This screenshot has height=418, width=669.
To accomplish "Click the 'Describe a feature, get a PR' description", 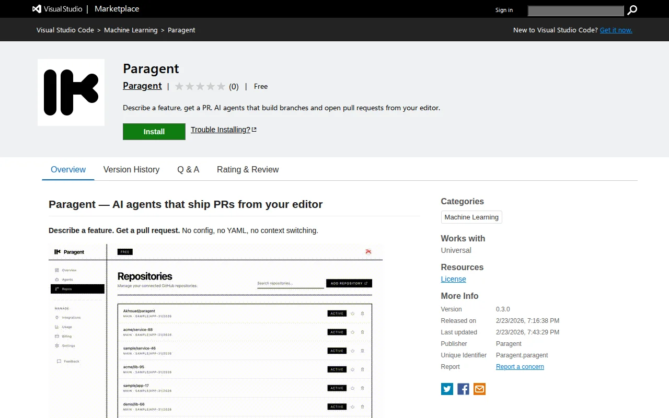I will point(282,108).
